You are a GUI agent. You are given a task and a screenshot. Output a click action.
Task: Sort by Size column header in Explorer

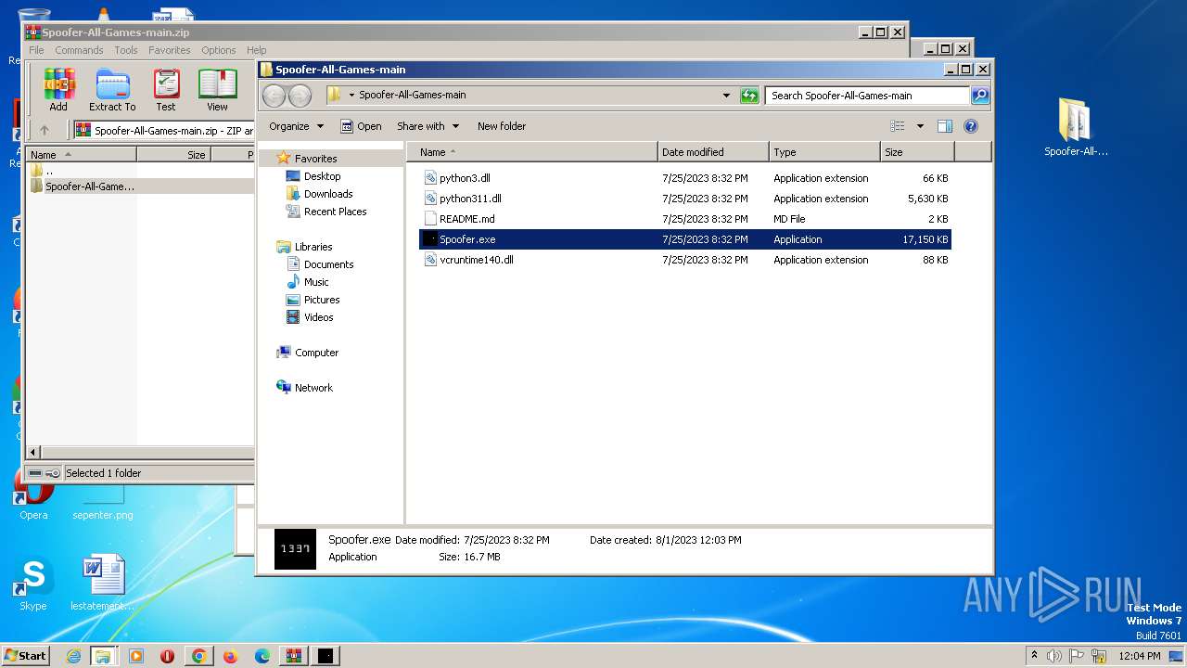pos(917,152)
